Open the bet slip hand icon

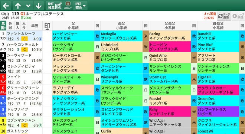click(68, 6)
